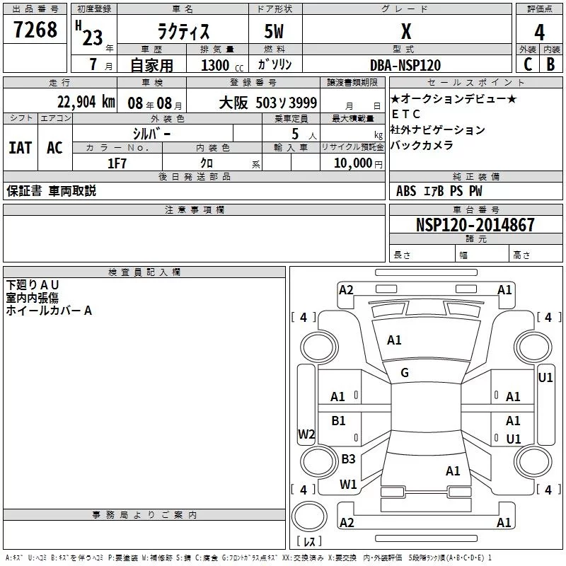Screen dimensions: 566x566
Task: Select the W2 mark on car diagram
Action: (x=306, y=434)
